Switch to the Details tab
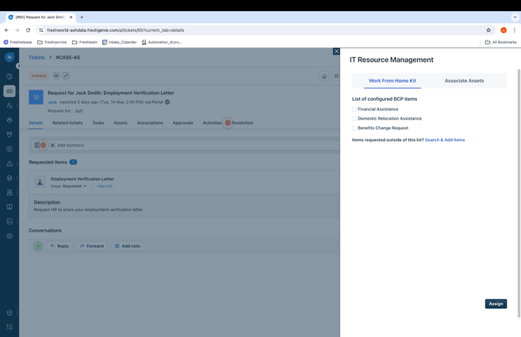This screenshot has height=337, width=521. 36,123
